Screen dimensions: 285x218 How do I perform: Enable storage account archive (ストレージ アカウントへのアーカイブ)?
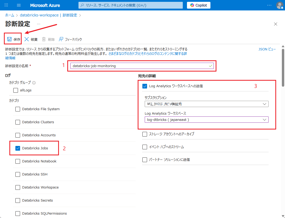pyautogui.click(x=145, y=134)
